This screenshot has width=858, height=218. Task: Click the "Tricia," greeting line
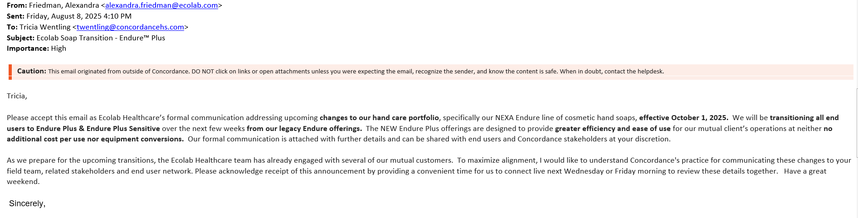[17, 96]
